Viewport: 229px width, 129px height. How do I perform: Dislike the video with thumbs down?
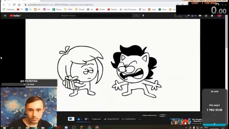(86, 119)
